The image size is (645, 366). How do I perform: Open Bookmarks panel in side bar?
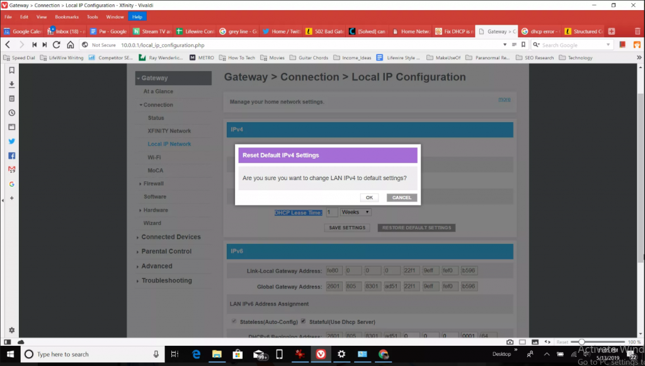tap(11, 71)
